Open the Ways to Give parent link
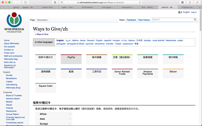The image size is (202, 126). pos(42,34)
